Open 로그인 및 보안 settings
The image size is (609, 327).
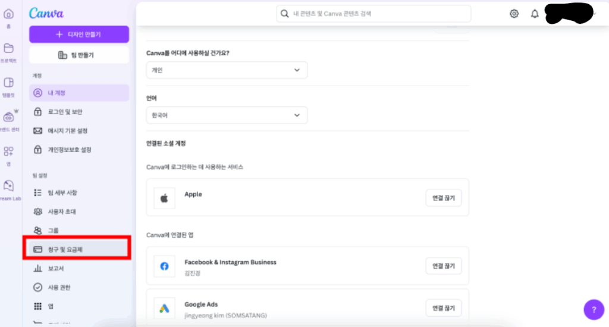79,112
